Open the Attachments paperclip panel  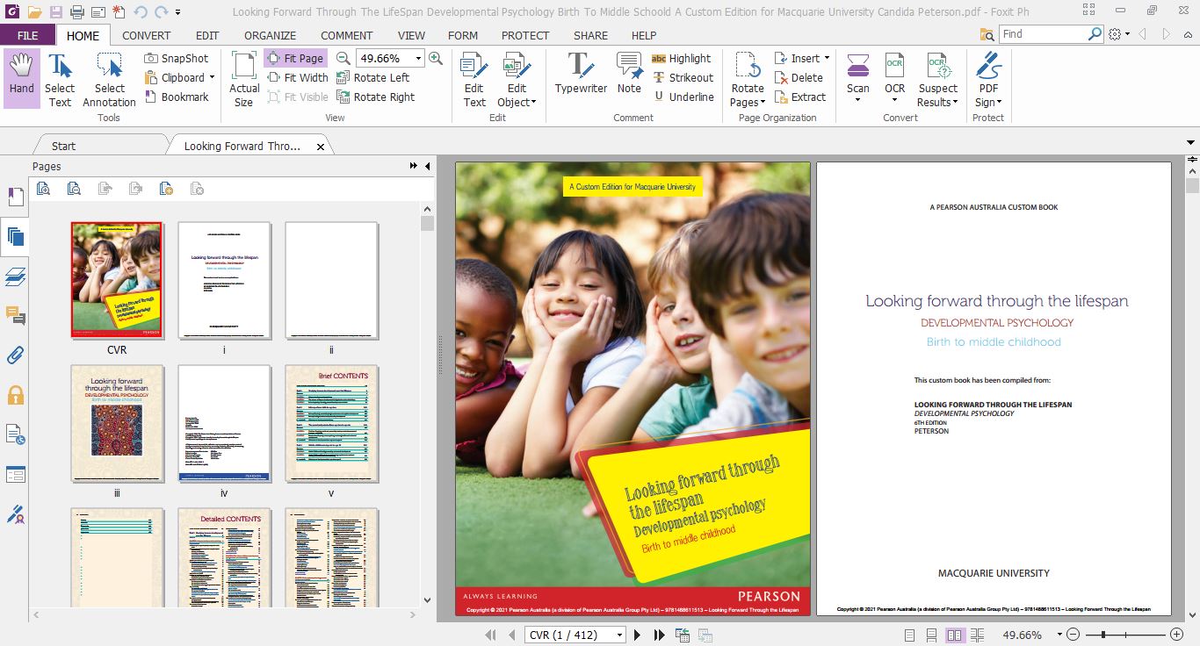click(15, 355)
